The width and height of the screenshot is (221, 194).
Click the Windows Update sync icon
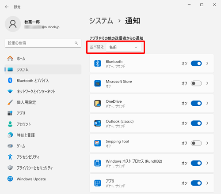[x=10, y=179]
